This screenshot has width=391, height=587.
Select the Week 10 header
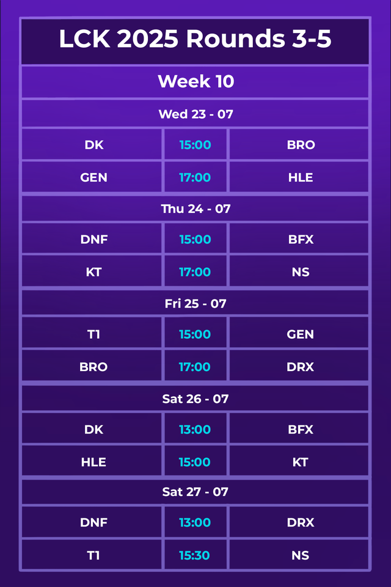195,81
